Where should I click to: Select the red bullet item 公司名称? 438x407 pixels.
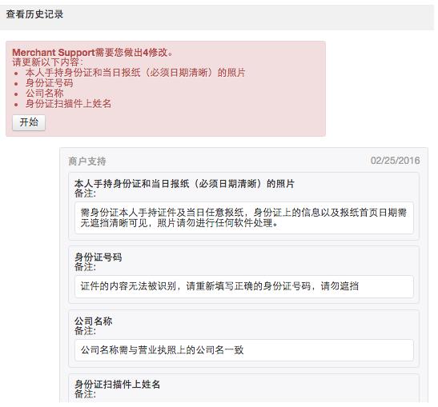[x=44, y=94]
